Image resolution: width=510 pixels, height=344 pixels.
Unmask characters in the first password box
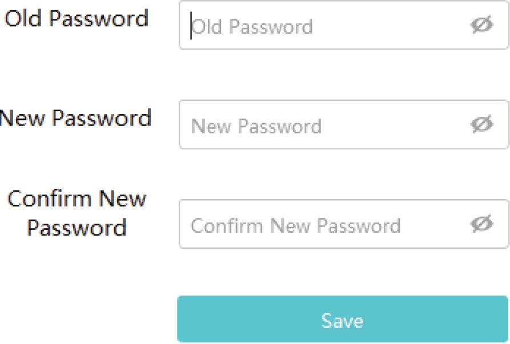click(x=481, y=25)
